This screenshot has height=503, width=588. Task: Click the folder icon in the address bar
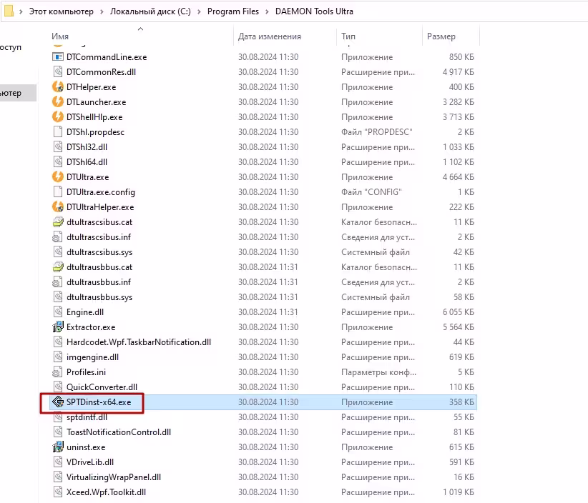[9, 11]
